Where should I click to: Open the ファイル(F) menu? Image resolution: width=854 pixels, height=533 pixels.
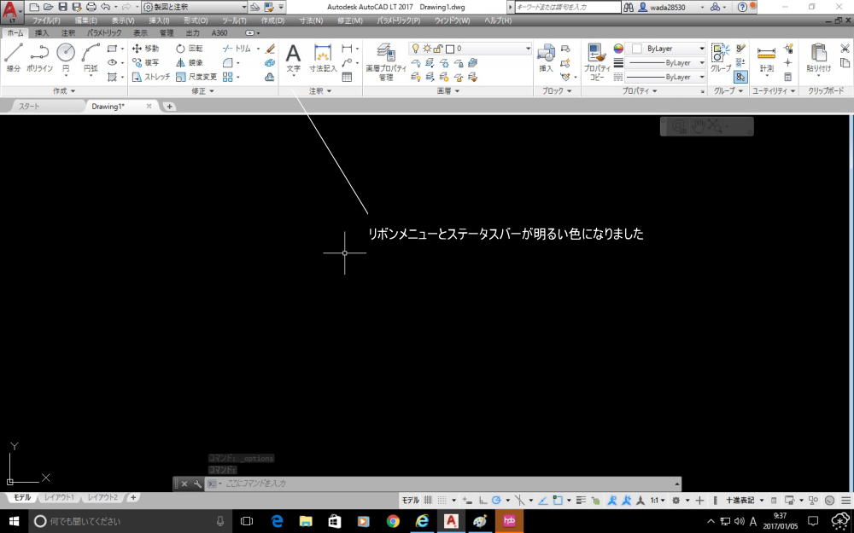point(46,20)
